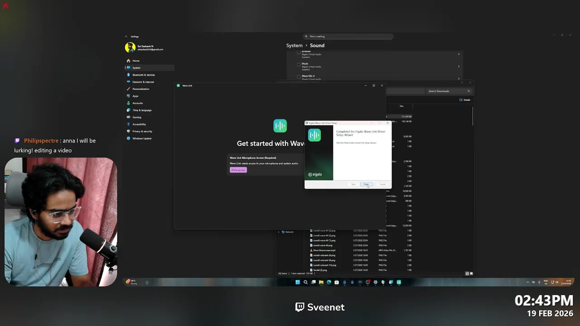Screen dimensions: 580x326
Task: Open weather widget on taskbar
Action: (x=131, y=282)
